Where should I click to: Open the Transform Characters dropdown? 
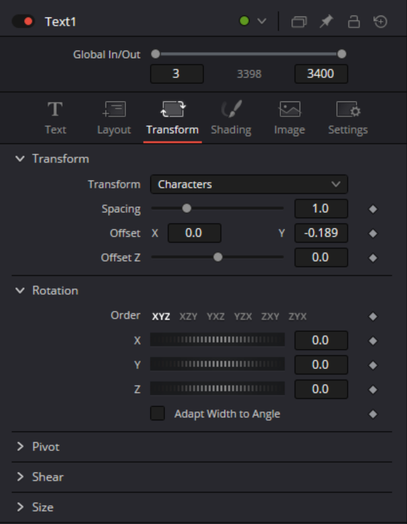249,184
